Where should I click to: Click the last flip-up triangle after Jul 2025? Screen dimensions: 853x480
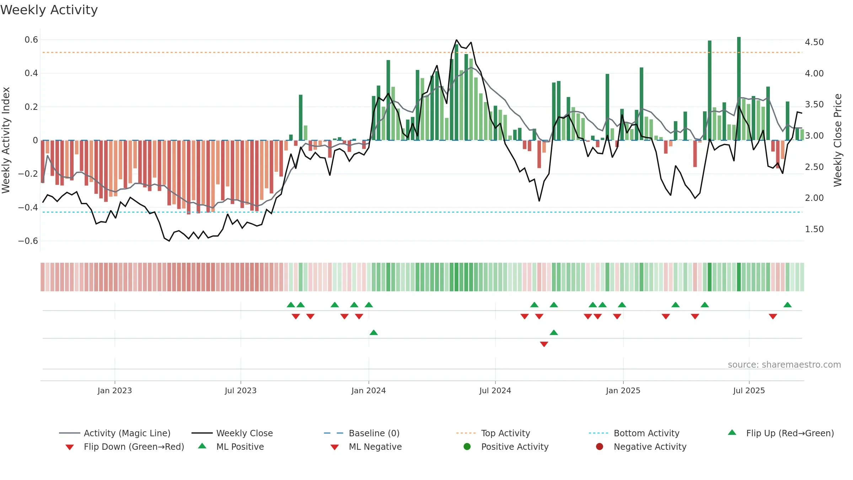point(788,305)
